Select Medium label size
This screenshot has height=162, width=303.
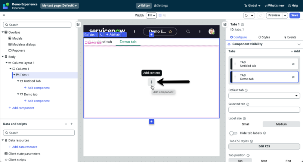click(x=281, y=124)
